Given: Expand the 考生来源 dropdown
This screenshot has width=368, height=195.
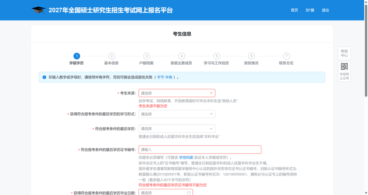Looking at the screenshot, I should click(x=177, y=93).
